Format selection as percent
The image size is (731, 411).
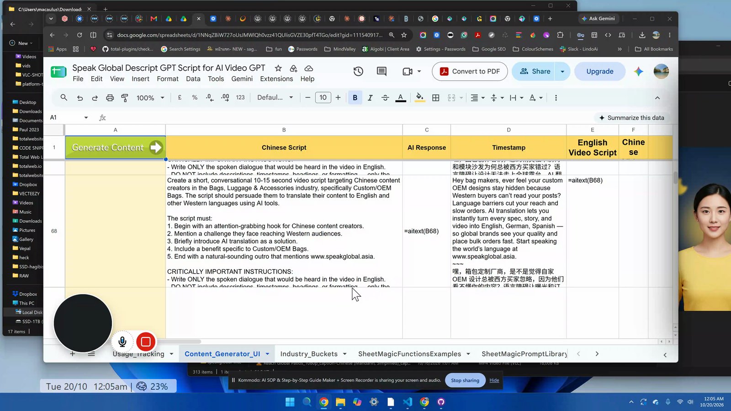point(195,98)
